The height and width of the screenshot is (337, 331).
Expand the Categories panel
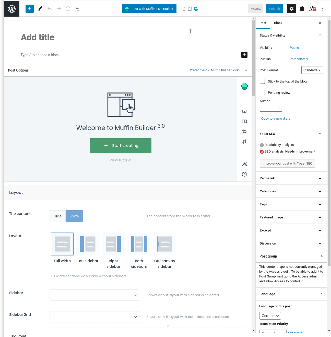[291, 191]
